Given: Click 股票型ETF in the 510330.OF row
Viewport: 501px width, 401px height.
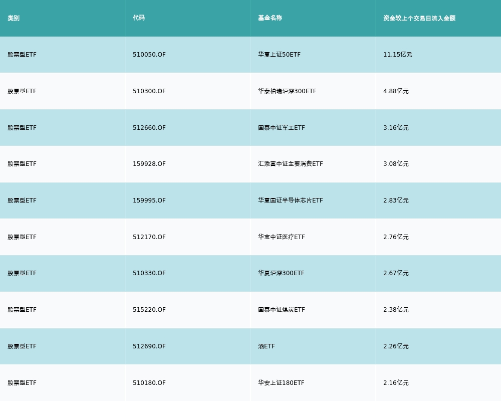Looking at the screenshot, I should (x=22, y=273).
